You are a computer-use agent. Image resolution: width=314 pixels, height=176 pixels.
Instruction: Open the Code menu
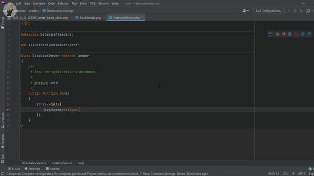click(51, 3)
